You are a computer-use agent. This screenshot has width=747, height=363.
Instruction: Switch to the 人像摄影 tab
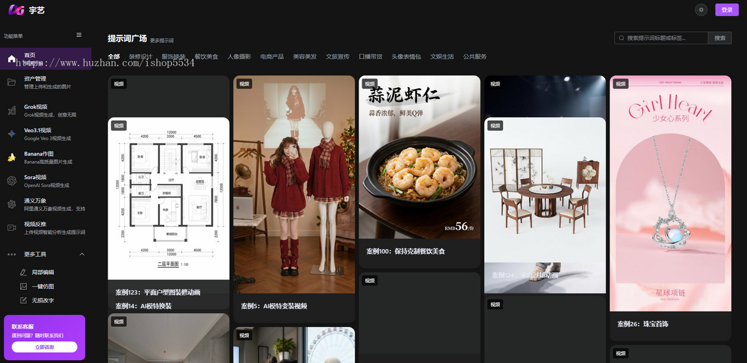click(239, 57)
